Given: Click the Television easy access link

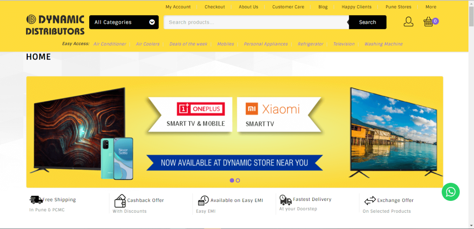Looking at the screenshot, I should point(344,44).
